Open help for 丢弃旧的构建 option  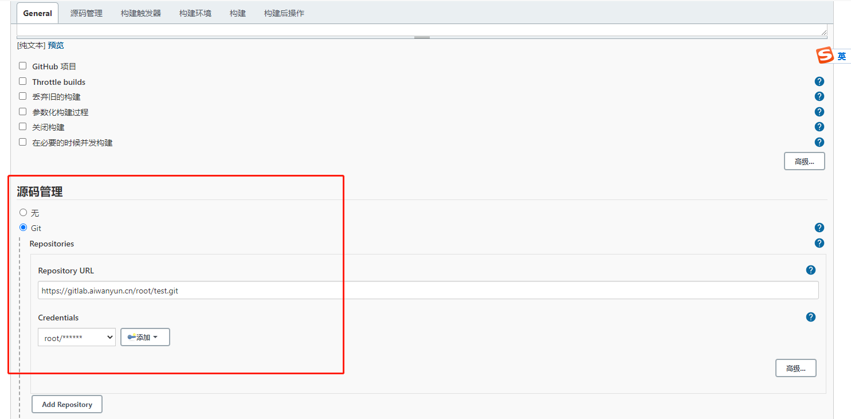tap(819, 96)
